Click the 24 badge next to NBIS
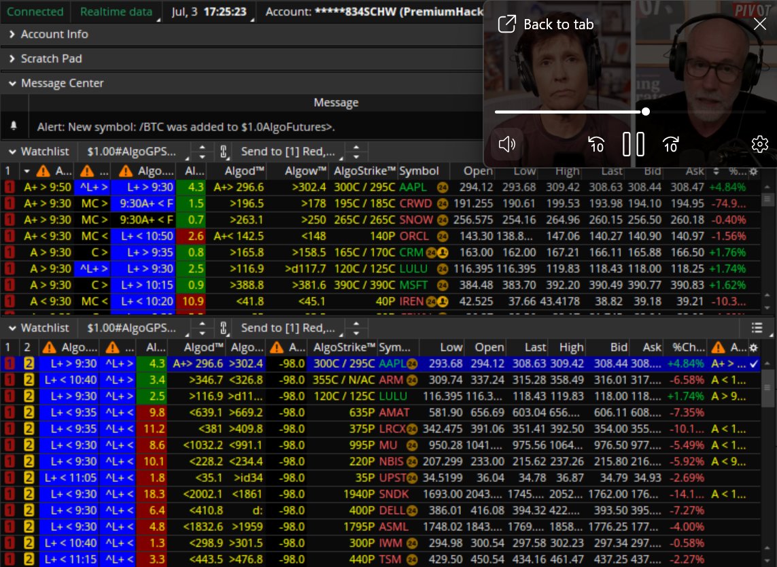This screenshot has height=567, width=777. [x=412, y=462]
